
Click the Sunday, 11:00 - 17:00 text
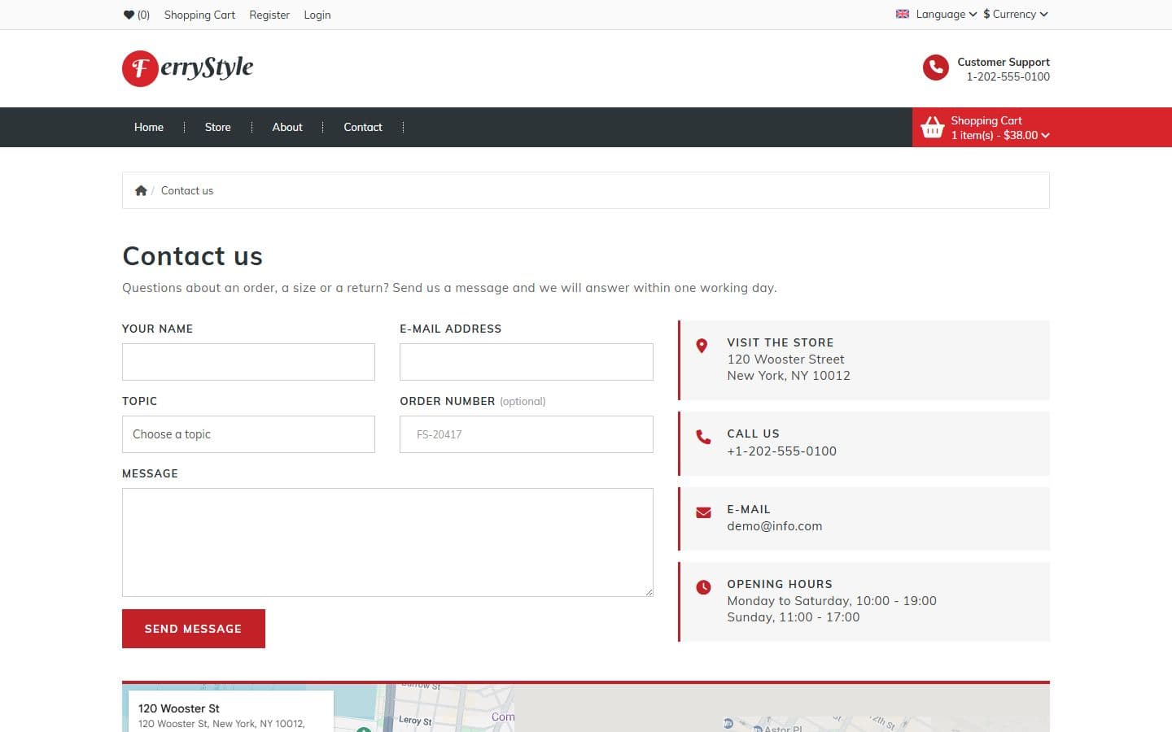pyautogui.click(x=794, y=617)
